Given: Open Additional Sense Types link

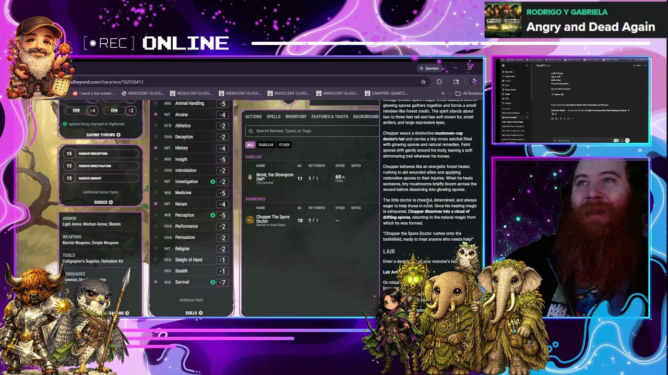Looking at the screenshot, I should (101, 192).
